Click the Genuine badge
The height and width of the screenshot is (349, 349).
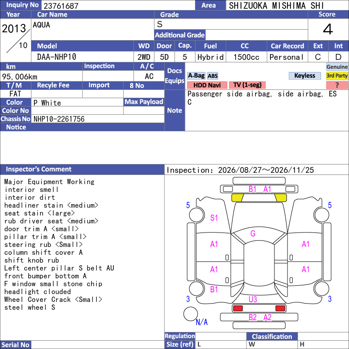tap(337, 67)
